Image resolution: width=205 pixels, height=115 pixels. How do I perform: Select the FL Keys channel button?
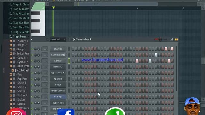[58, 97]
